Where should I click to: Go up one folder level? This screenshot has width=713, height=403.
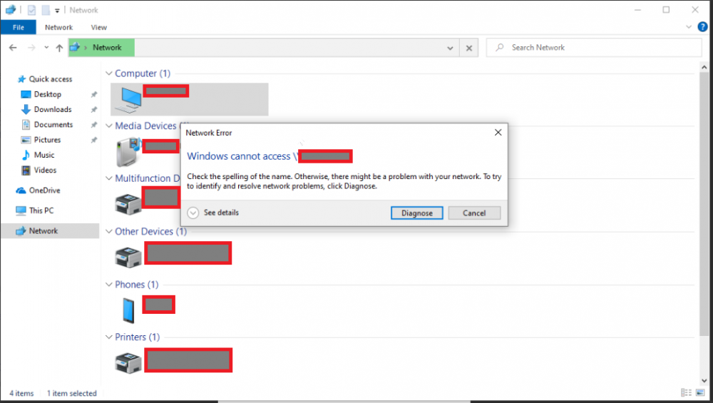pyautogui.click(x=59, y=47)
